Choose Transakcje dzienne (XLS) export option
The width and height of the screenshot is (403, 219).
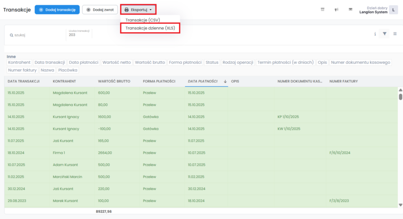click(x=150, y=28)
